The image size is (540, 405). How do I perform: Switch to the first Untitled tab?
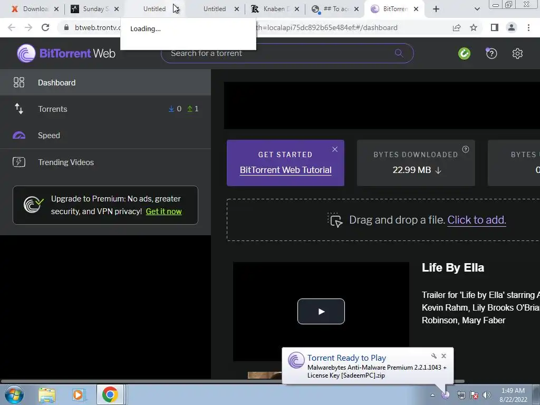tap(155, 9)
